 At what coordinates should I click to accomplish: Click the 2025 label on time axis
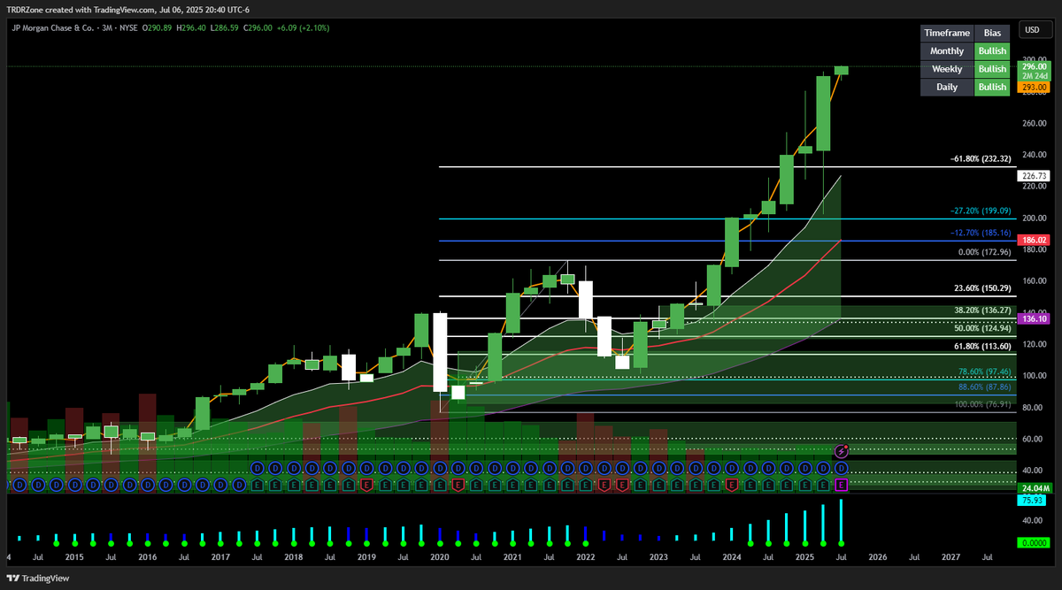[x=804, y=558]
